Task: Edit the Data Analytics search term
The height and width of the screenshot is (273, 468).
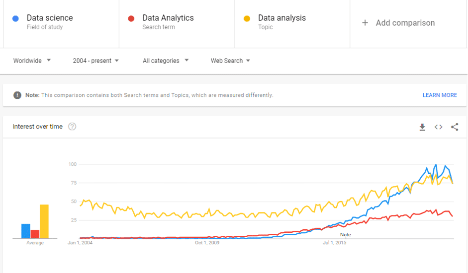Action: point(168,18)
